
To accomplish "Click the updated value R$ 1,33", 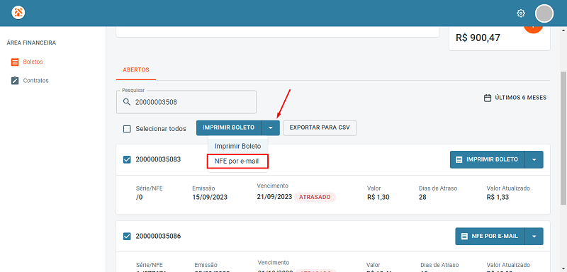I will 498,198.
